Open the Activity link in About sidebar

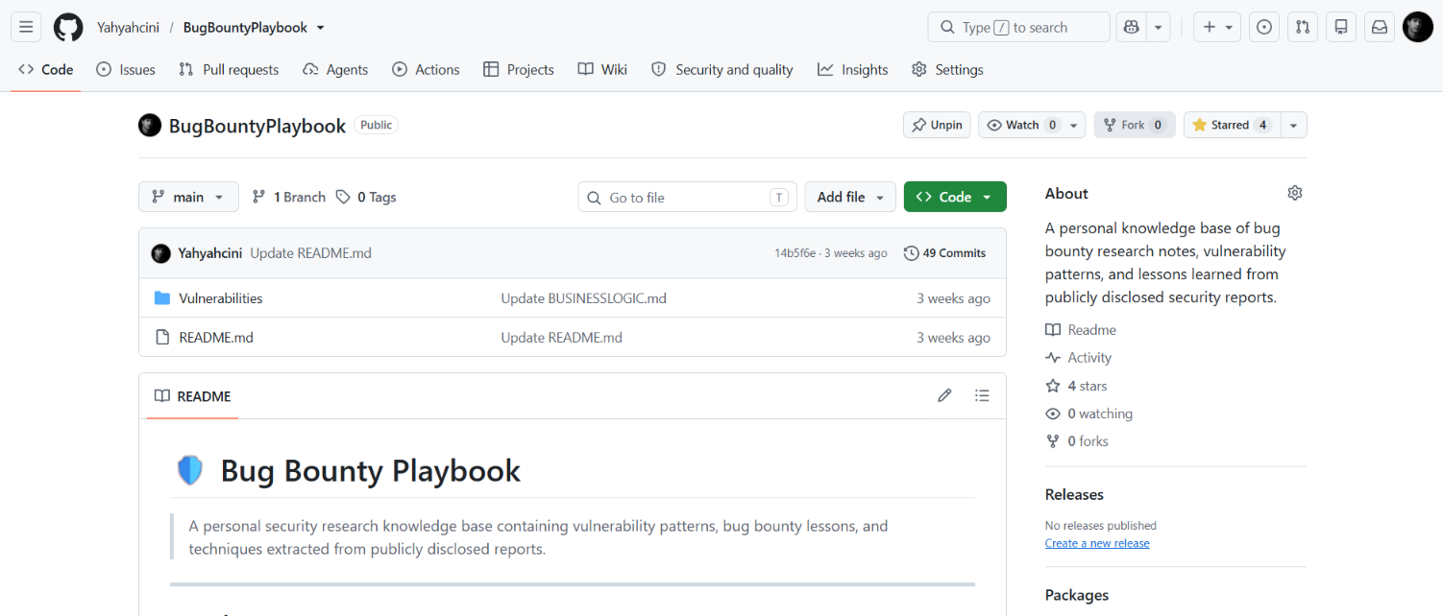[1078, 358]
